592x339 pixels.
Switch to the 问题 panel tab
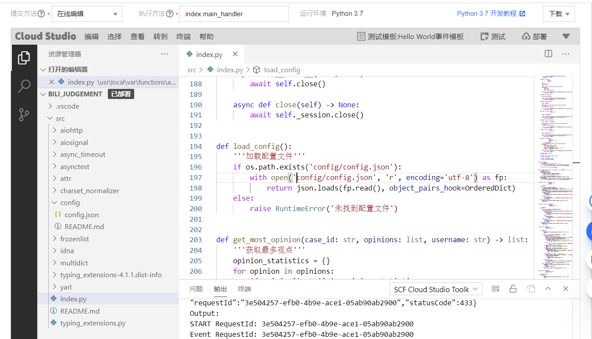196,289
